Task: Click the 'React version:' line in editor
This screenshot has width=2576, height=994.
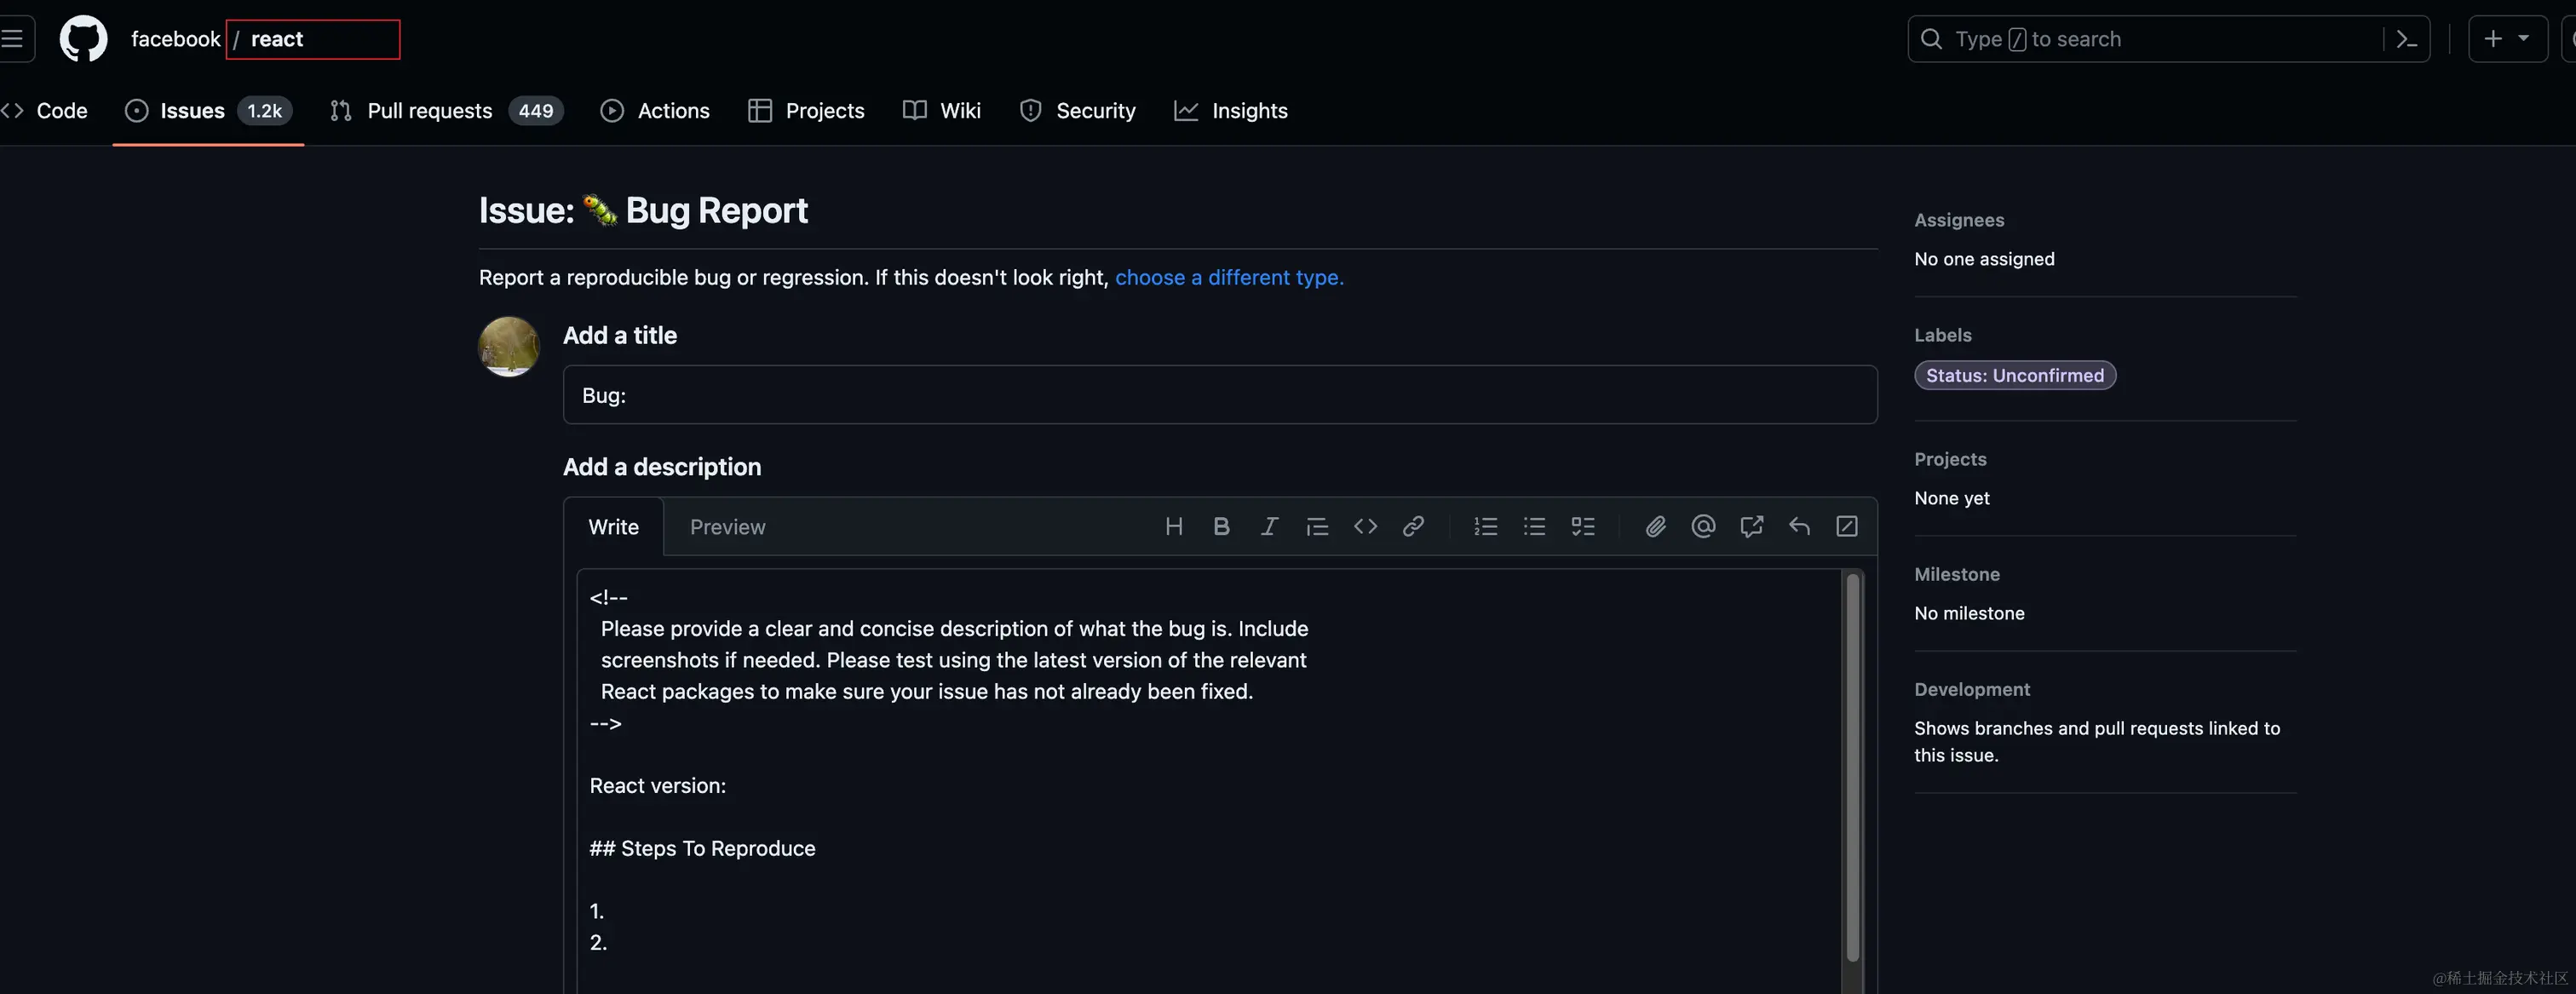Action: click(658, 786)
